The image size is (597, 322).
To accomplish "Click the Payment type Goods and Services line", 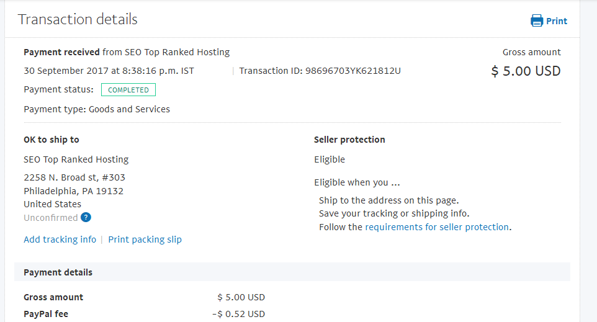I will point(97,109).
